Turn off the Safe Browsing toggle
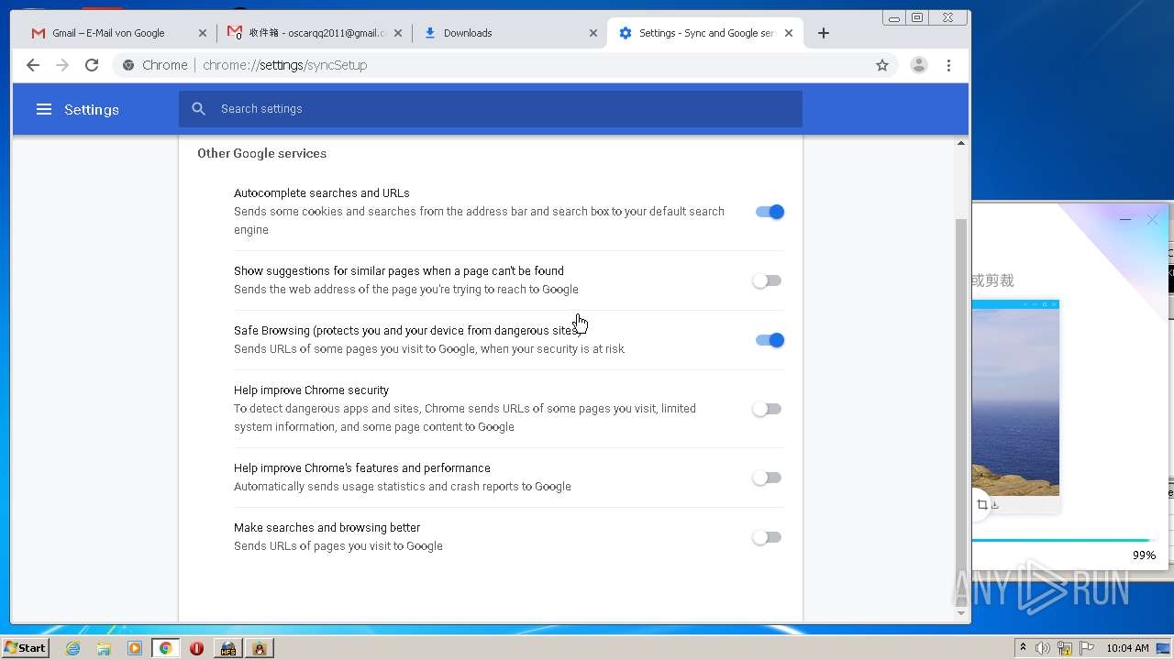This screenshot has width=1174, height=660. [x=770, y=340]
